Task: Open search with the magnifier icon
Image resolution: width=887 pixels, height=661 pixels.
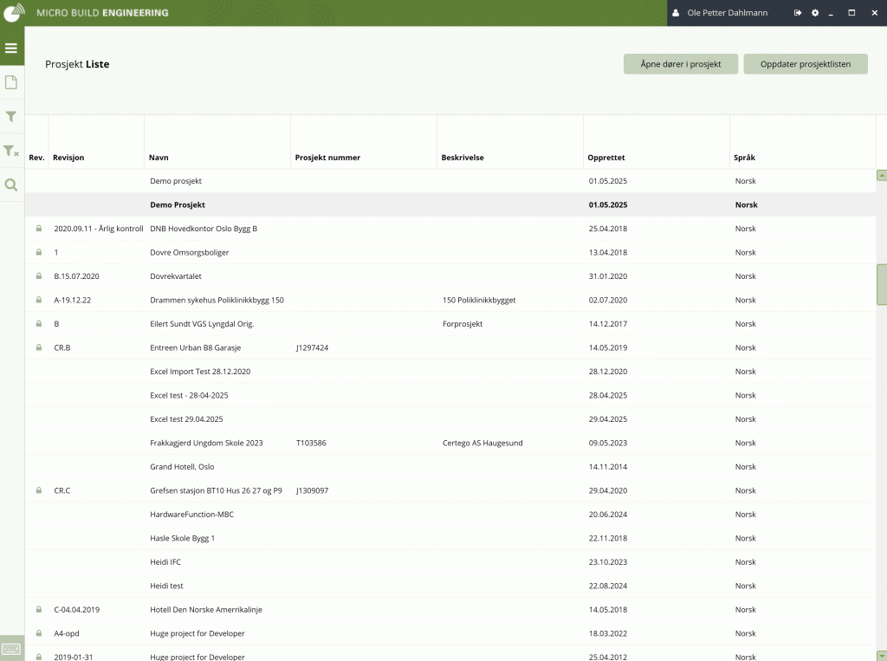Action: (10, 185)
